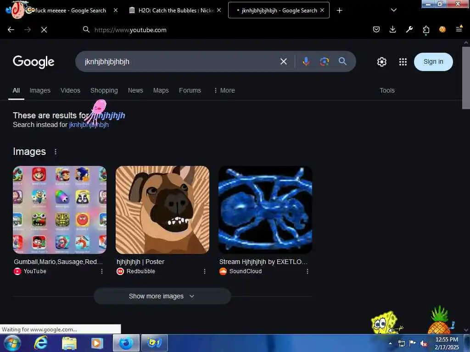Close the jknhjbhjbjhbjh Google Search tab
Image resolution: width=470 pixels, height=352 pixels.
[322, 10]
